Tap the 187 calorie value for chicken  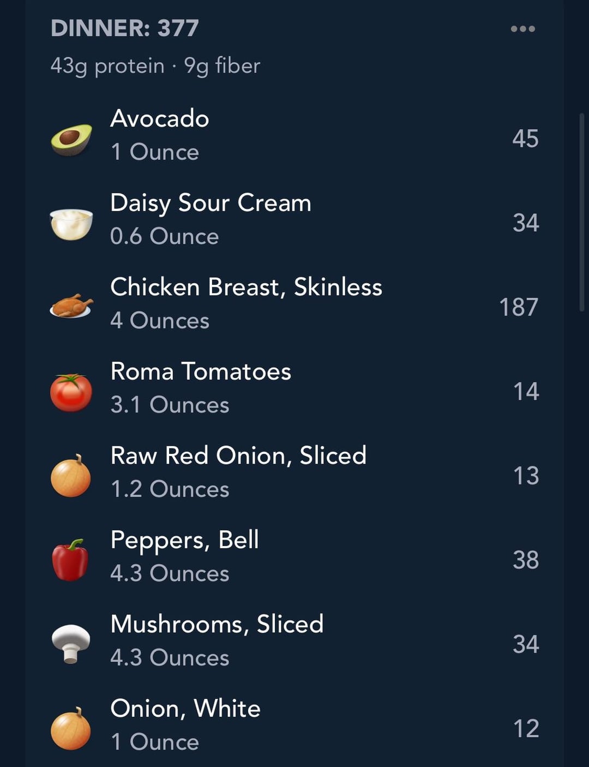pyautogui.click(x=519, y=307)
